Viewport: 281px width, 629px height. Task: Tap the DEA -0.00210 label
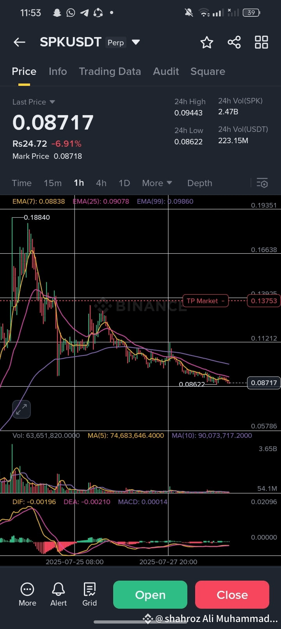pyautogui.click(x=87, y=502)
